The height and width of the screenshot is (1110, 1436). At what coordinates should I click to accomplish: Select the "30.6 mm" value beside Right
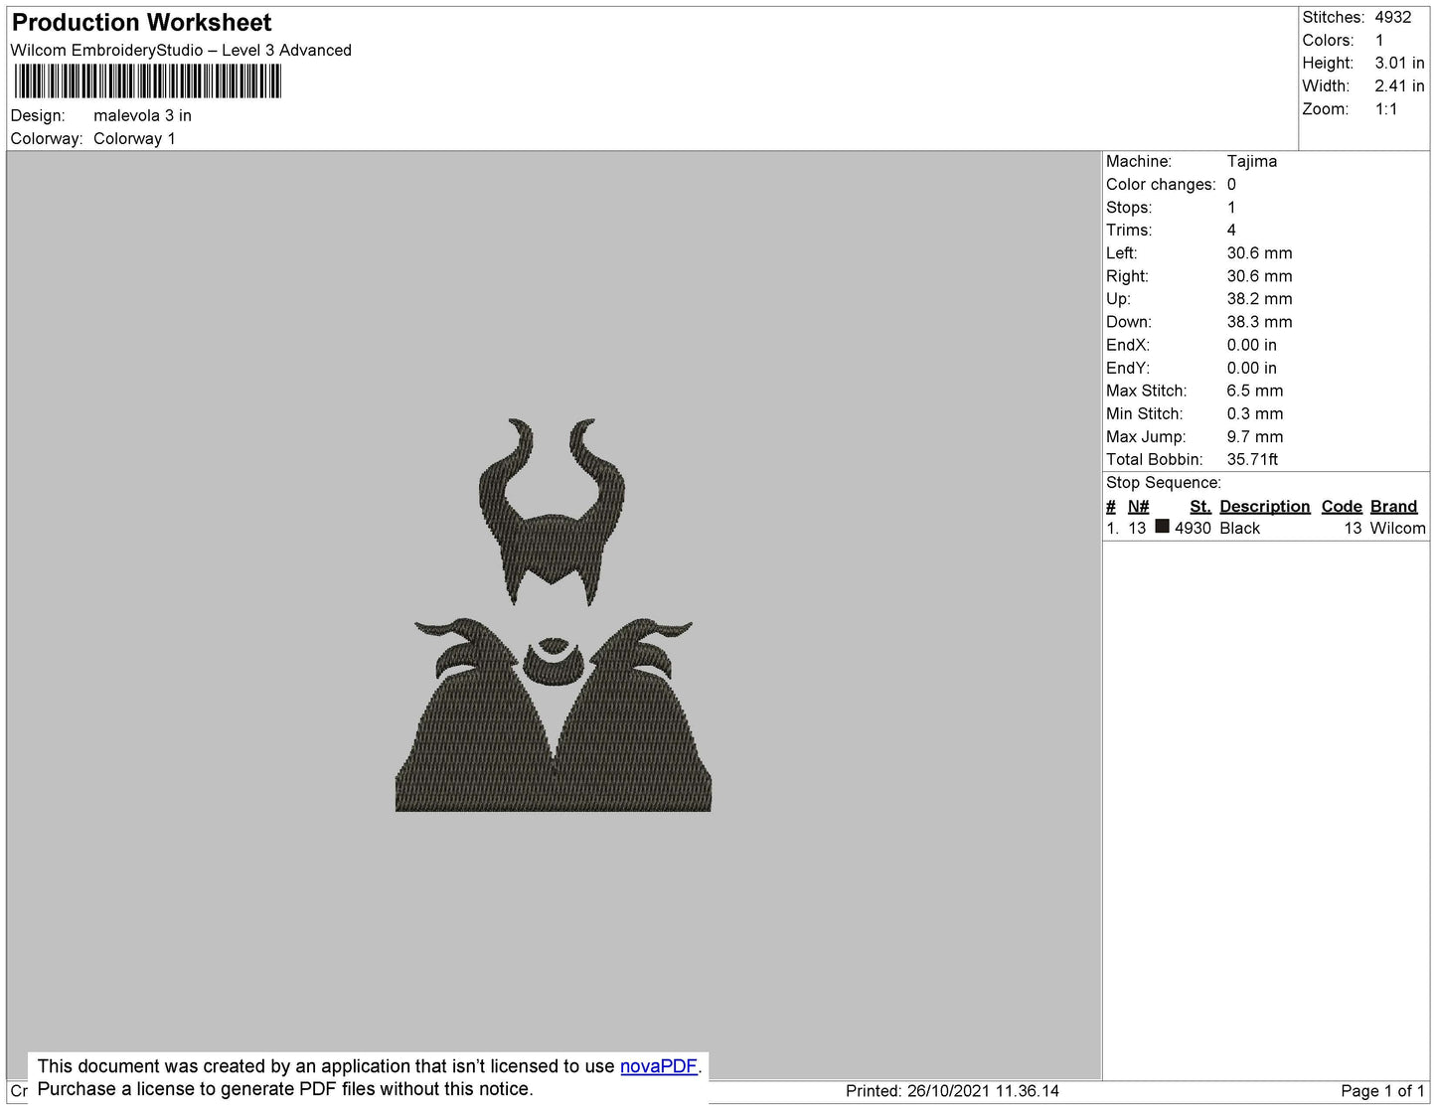[1260, 276]
